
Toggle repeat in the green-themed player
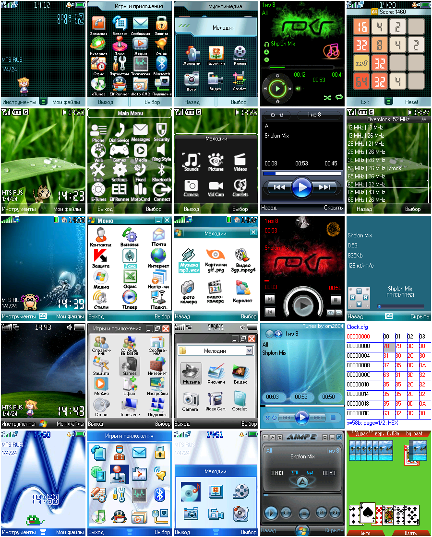[339, 97]
